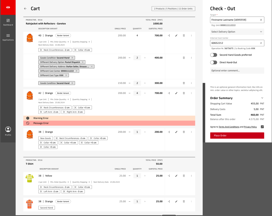Split the size 38 Yellow T-Shirt position
272x216 pixels.
pos(169,176)
